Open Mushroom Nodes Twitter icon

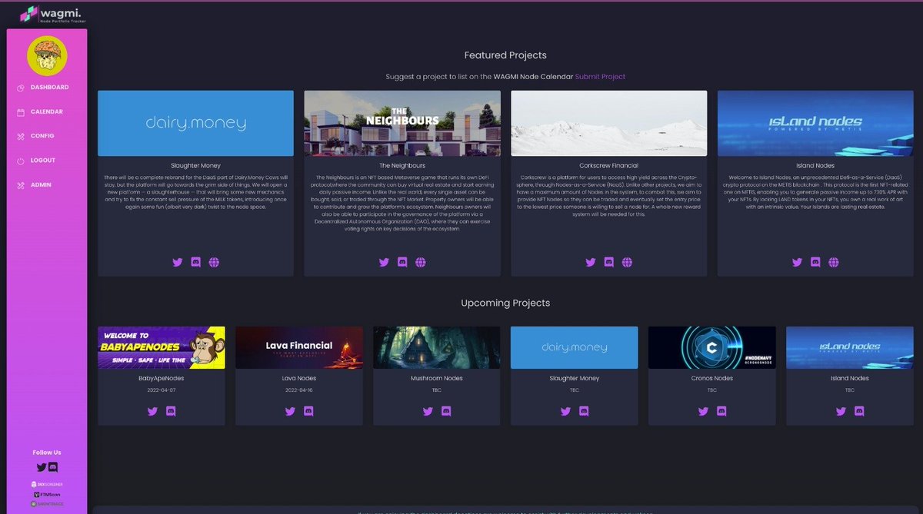point(428,411)
